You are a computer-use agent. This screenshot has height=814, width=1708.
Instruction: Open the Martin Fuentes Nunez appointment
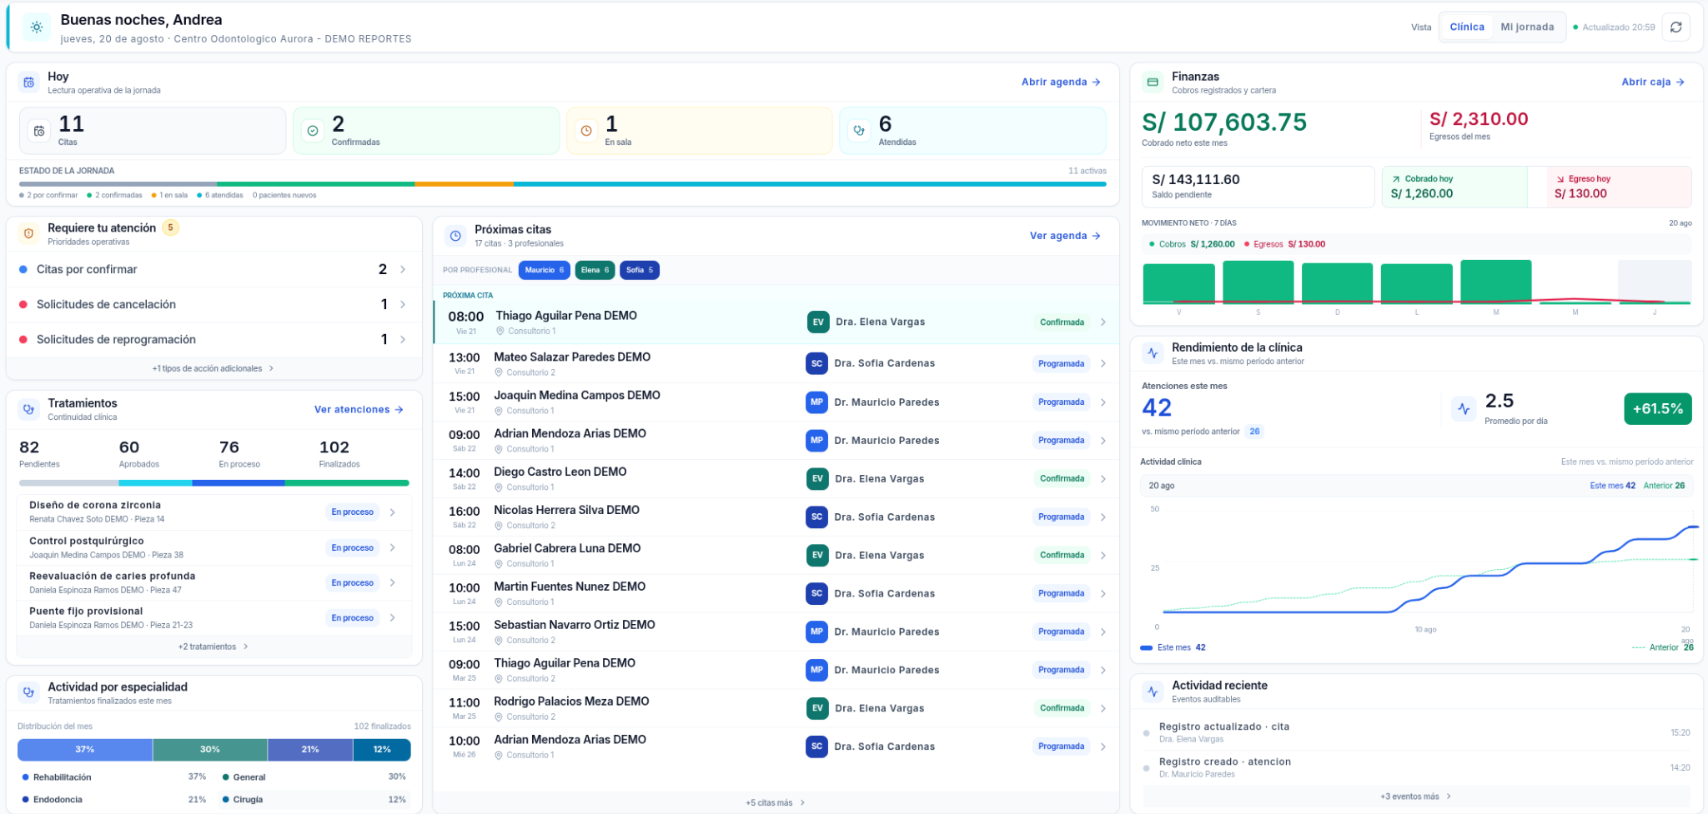(x=776, y=593)
